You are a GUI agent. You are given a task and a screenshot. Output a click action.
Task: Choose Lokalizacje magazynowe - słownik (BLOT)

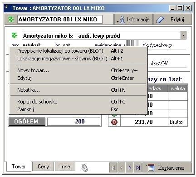pos(78,59)
